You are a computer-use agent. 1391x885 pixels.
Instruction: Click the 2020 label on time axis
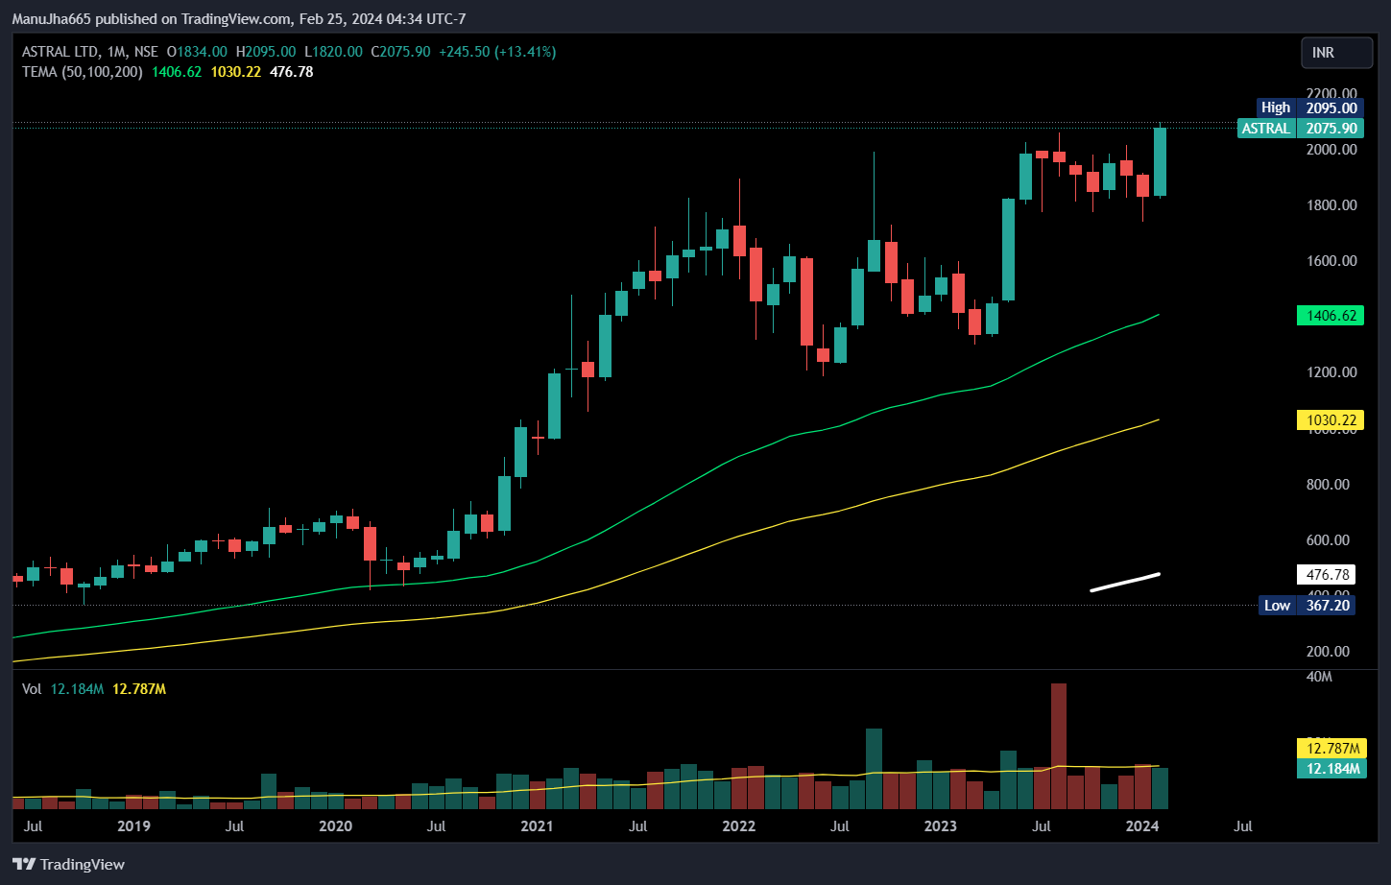(335, 826)
